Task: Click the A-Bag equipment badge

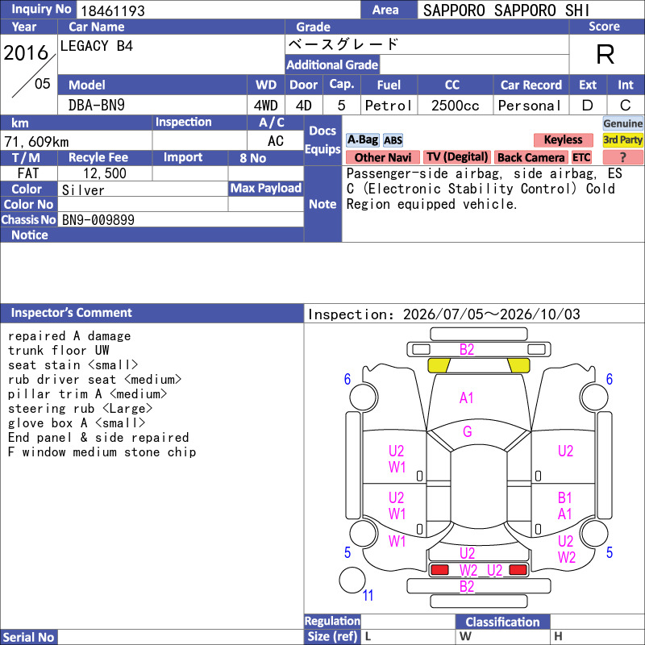Action: pos(362,140)
